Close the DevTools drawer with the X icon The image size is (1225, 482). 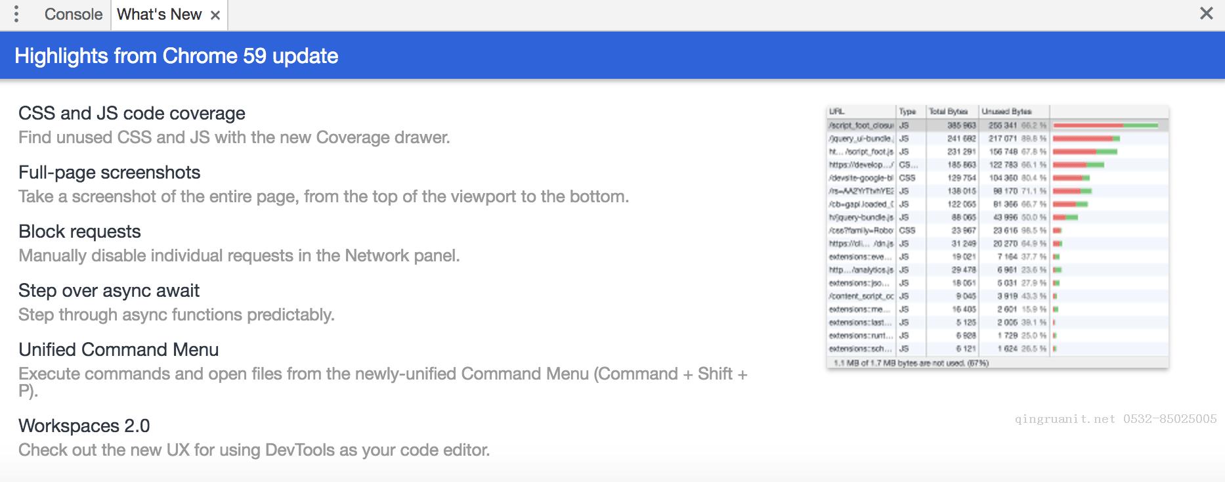[x=1206, y=13]
